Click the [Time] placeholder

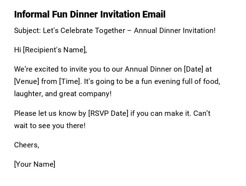(x=70, y=81)
